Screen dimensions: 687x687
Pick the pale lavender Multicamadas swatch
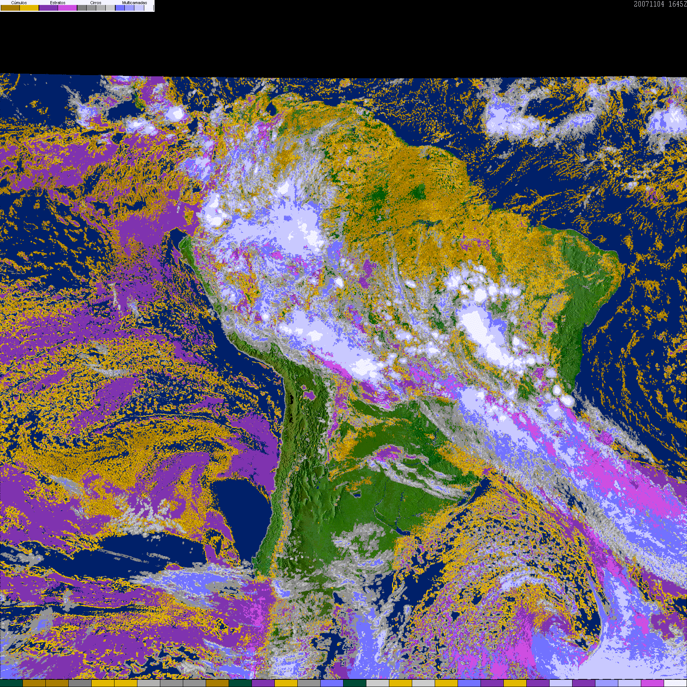coord(139,8)
